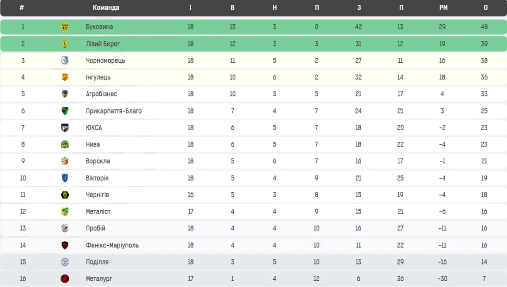
Task: Click the Прикарпаття-Благо crest icon
Action: tap(65, 111)
